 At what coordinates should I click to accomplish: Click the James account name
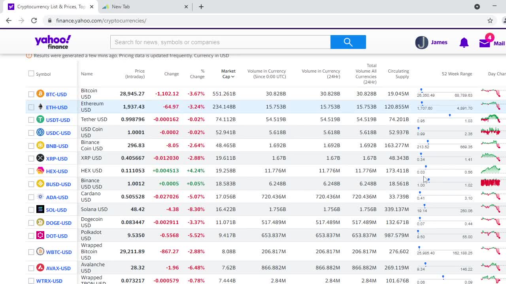tap(439, 42)
